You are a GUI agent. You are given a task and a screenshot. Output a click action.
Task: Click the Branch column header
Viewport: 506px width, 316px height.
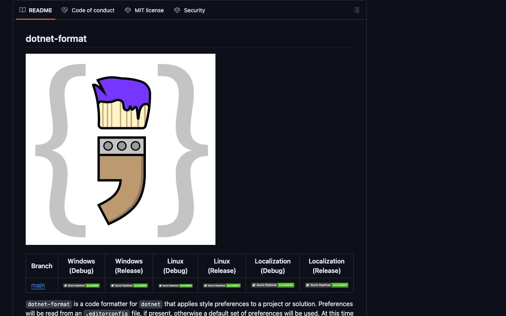click(42, 266)
